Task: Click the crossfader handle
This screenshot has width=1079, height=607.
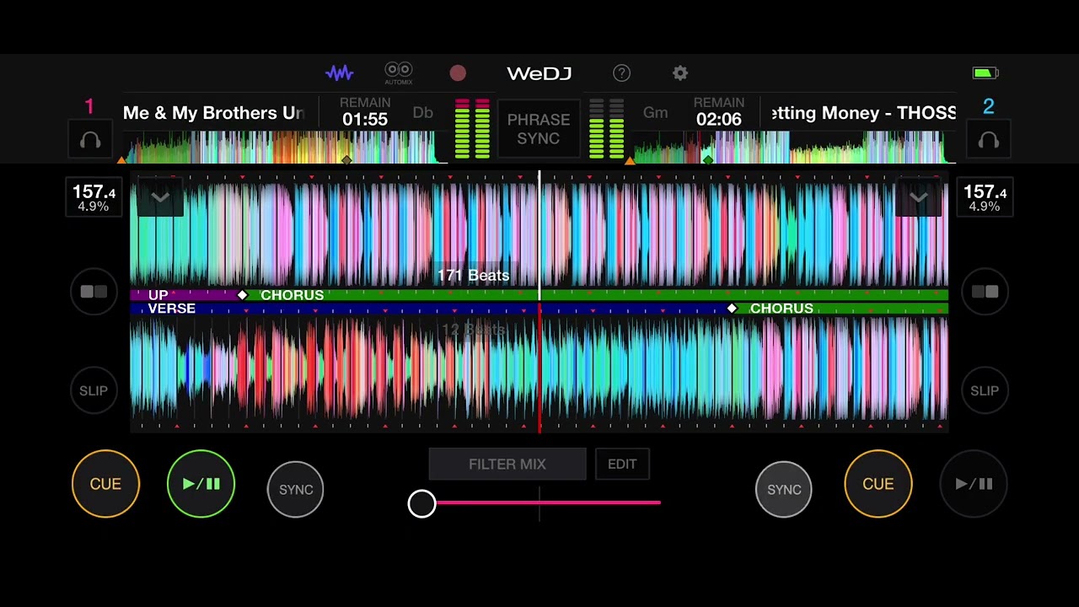Action: point(421,503)
